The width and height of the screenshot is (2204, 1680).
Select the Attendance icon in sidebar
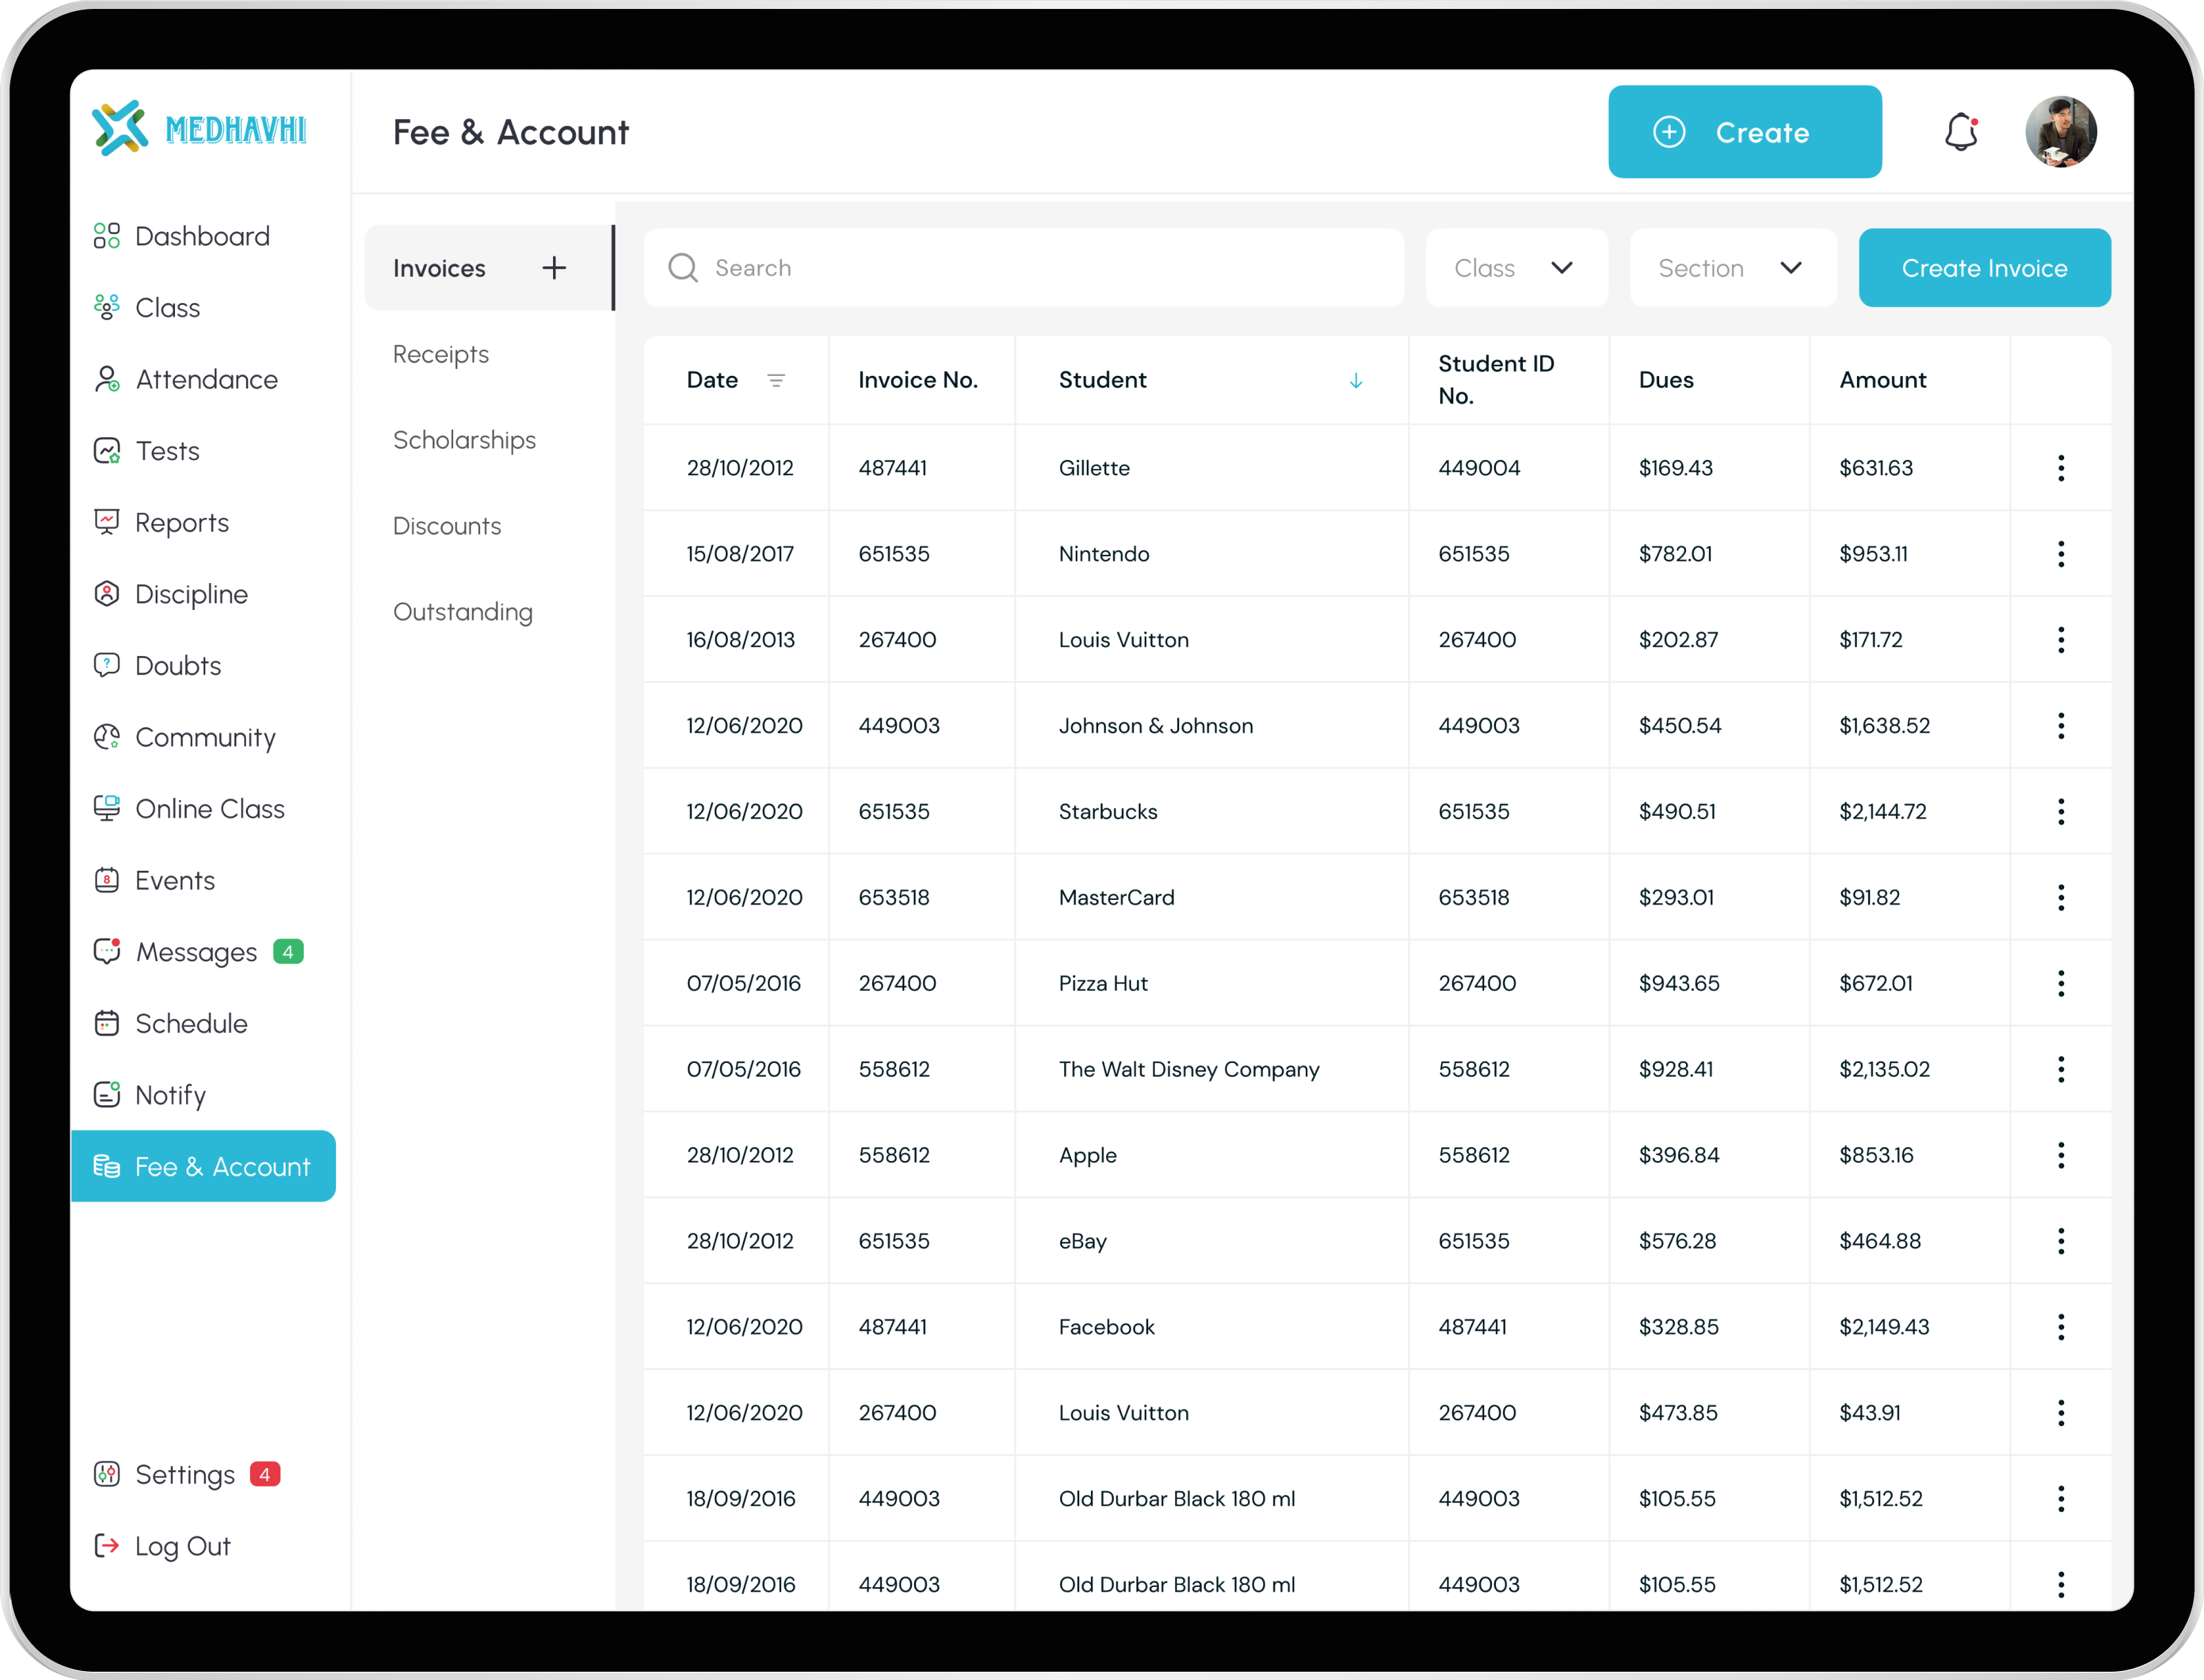point(107,379)
